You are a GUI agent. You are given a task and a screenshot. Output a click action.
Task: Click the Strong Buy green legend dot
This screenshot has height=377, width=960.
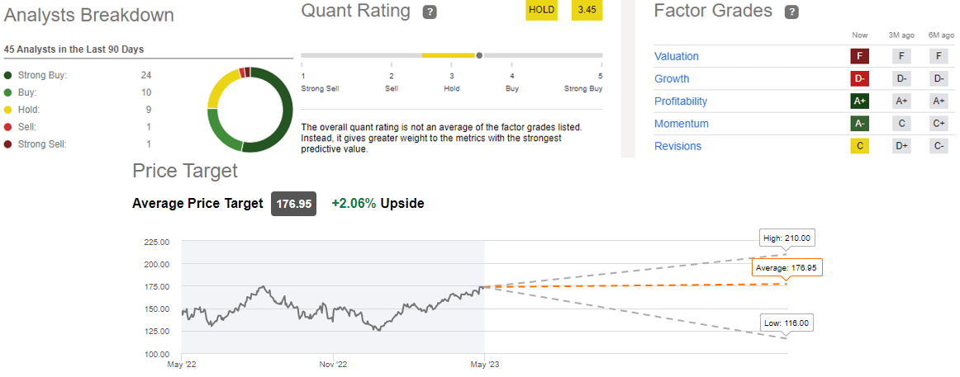(x=8, y=75)
